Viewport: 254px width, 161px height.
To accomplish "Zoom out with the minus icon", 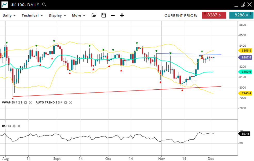I will 113,15.
